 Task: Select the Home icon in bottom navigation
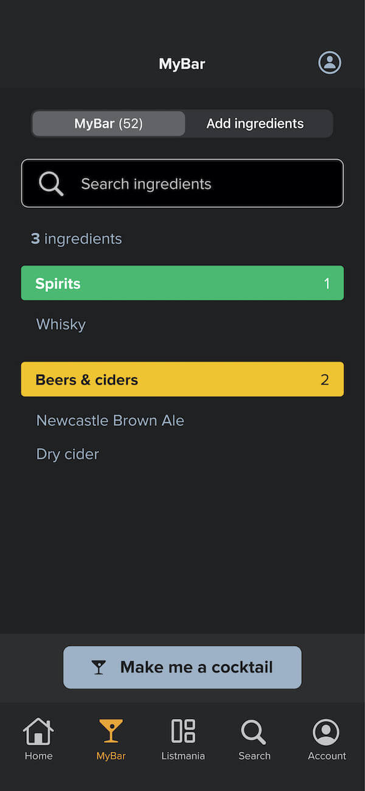38,737
